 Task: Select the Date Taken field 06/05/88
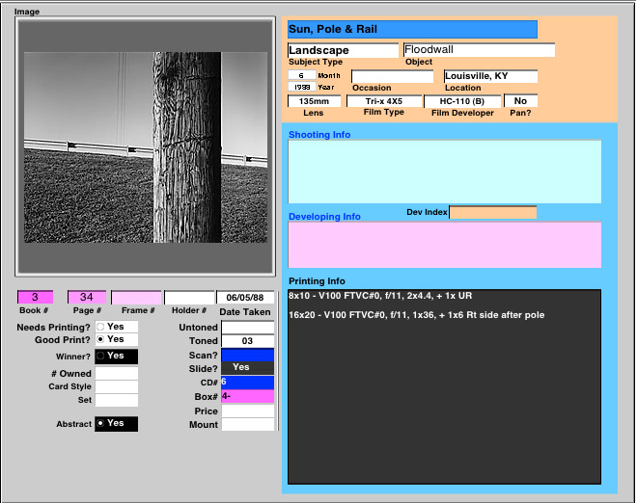pyautogui.click(x=245, y=298)
